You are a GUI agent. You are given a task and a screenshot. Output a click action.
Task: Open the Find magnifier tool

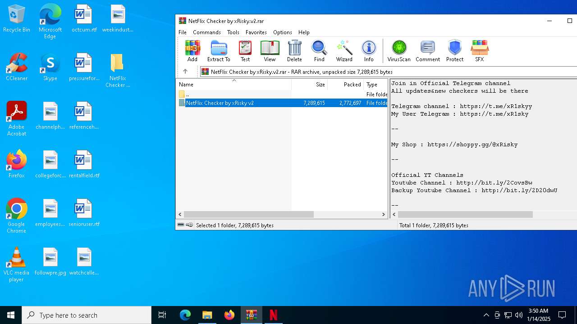(319, 51)
